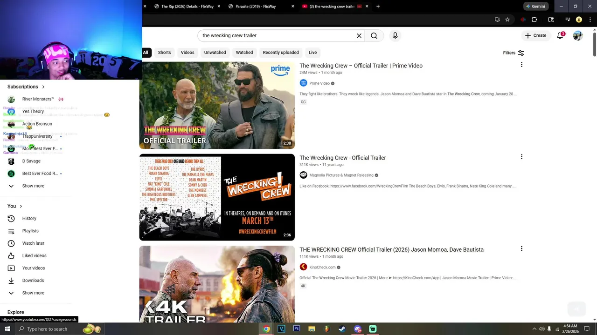Screen dimensions: 597x335
Task: Switch to the wrecking crew trailer tab
Action: coord(331,7)
